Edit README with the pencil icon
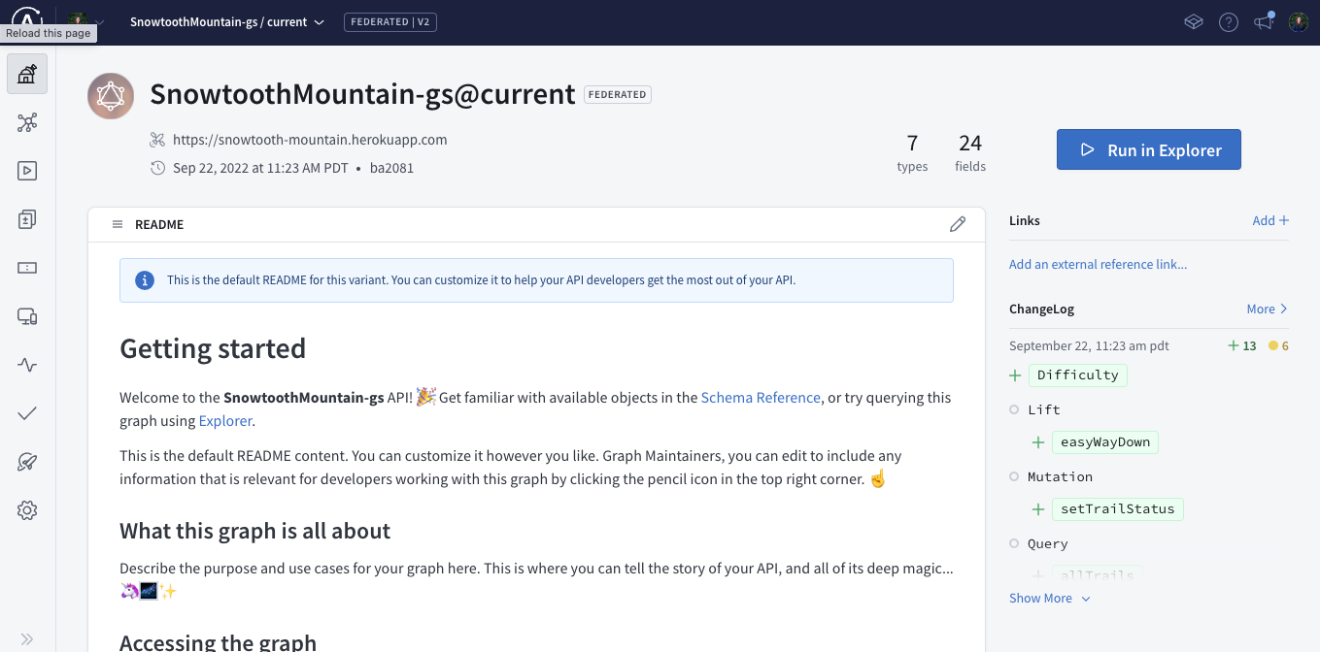Image resolution: width=1320 pixels, height=652 pixels. [958, 224]
